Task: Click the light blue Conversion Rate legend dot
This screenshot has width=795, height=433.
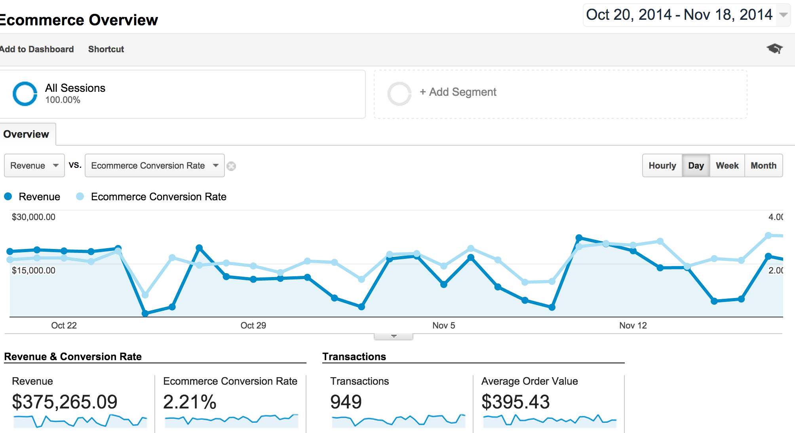Action: click(80, 196)
